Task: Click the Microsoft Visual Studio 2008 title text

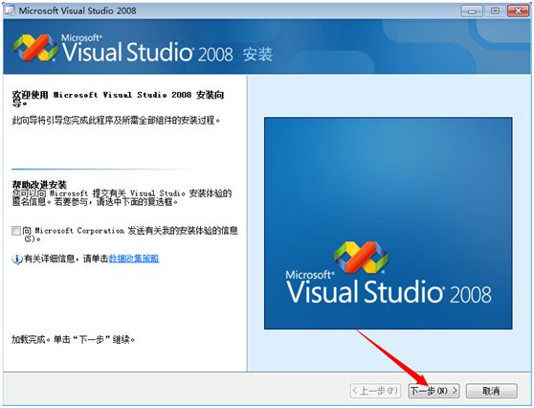Action: [x=78, y=11]
